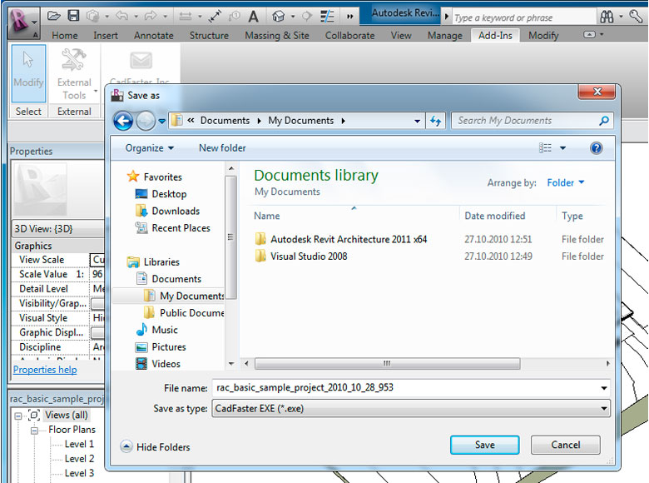Click the binoculars search icon
Viewport: 649px width, 483px height.
click(x=607, y=17)
